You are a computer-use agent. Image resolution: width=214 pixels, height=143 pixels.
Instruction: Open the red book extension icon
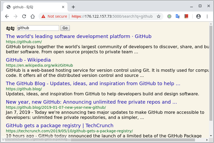186,16
